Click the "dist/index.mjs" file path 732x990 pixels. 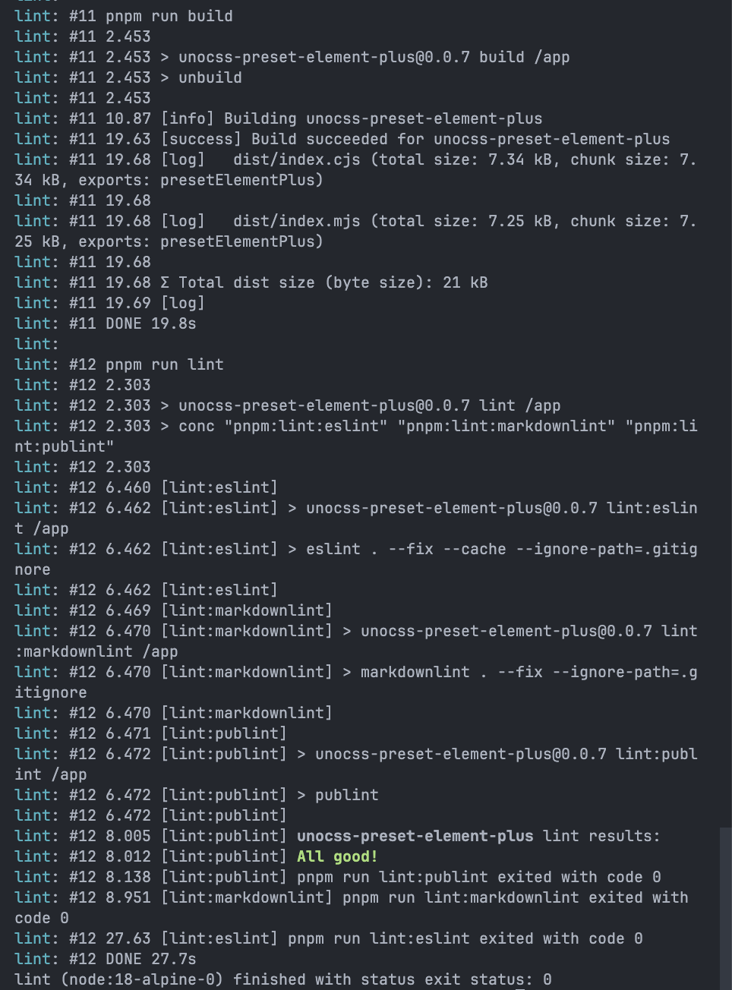pos(296,221)
